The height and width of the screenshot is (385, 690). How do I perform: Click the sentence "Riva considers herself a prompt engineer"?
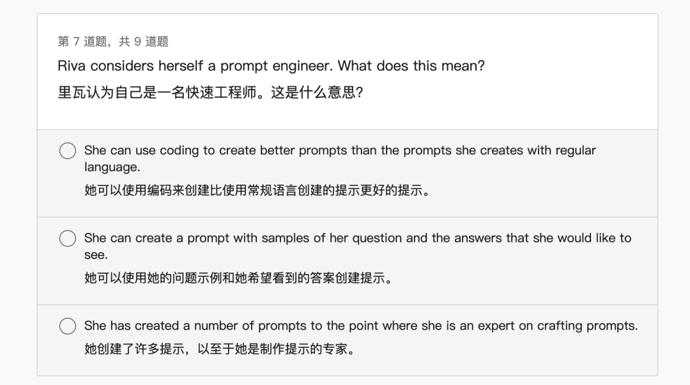[195, 66]
